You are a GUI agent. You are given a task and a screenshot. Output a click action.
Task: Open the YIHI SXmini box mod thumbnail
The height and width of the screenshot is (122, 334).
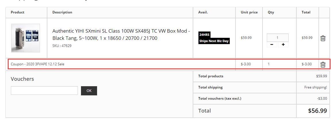[x=26, y=38]
